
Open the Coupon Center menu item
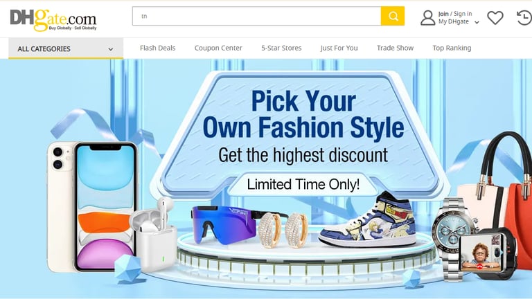(218, 48)
